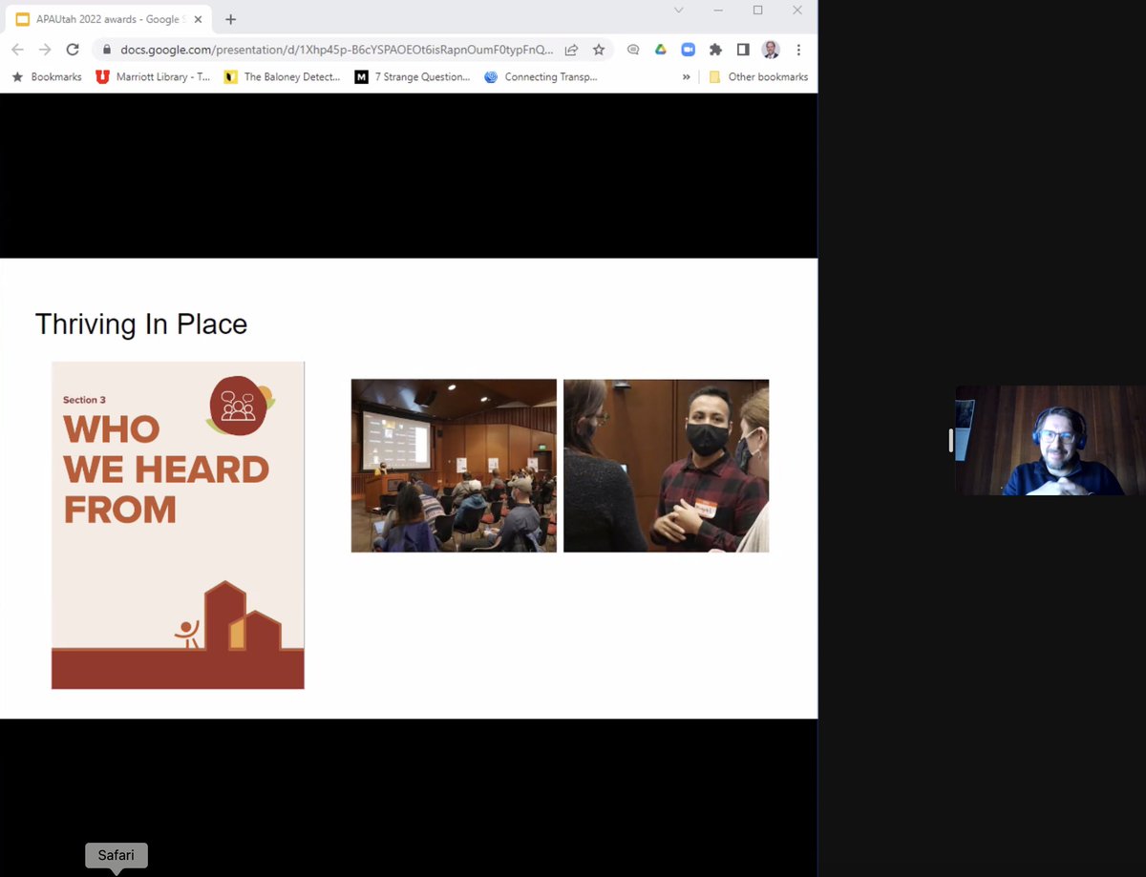Open the three-dot Chrome menu
This screenshot has height=877, width=1146.
pyautogui.click(x=798, y=49)
